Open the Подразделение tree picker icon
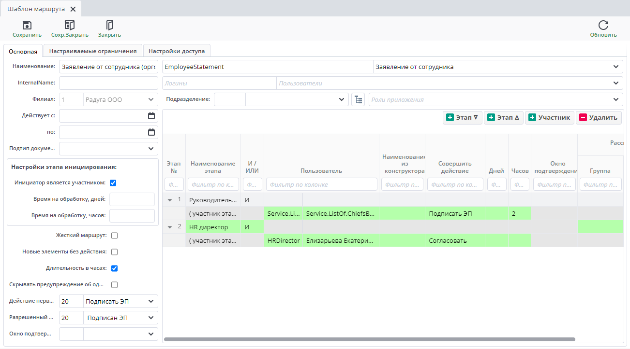The image size is (630, 349). click(x=358, y=99)
